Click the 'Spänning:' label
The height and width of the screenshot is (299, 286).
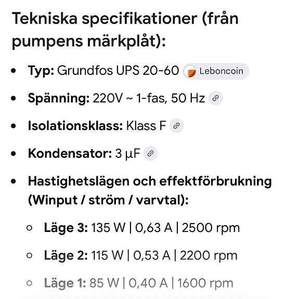(59, 99)
